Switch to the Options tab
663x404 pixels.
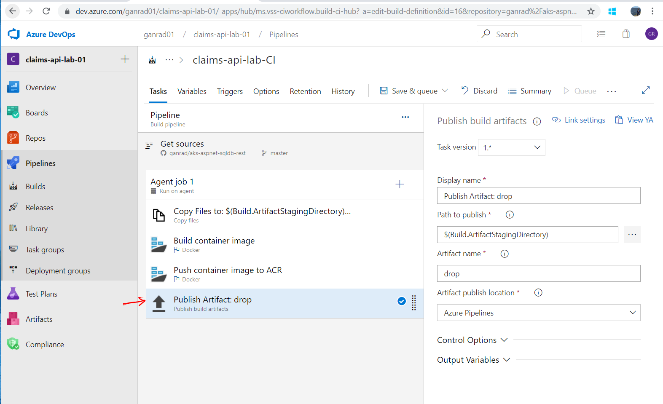pyautogui.click(x=266, y=91)
